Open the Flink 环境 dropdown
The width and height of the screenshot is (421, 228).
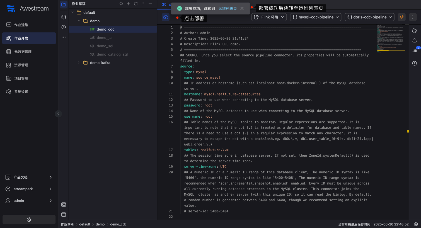(269, 17)
